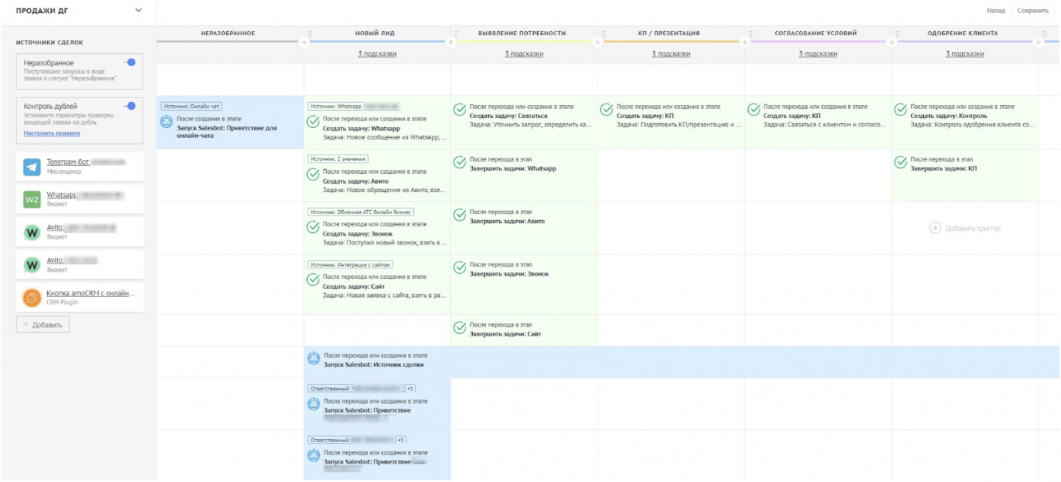This screenshot has height=482, width=1061.
Task: Open the Создать задачу: Авито trigger text
Action: [x=355, y=181]
